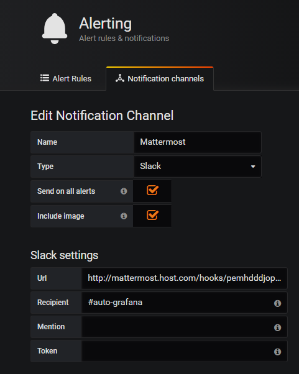Click the Alerting page title
The height and width of the screenshot is (374, 299).
coord(105,24)
